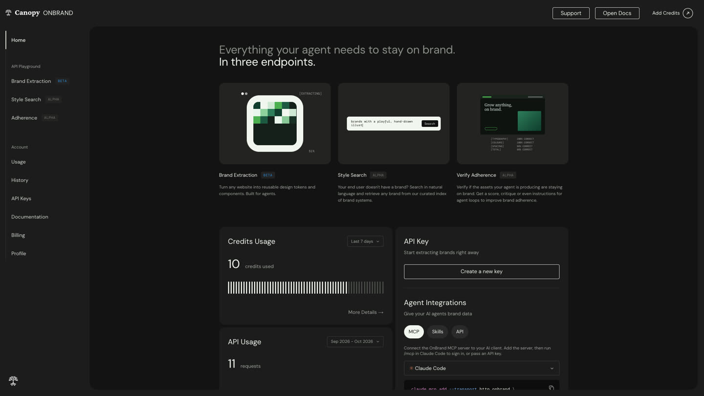Open the Usage page
The width and height of the screenshot is (704, 396).
tap(19, 162)
